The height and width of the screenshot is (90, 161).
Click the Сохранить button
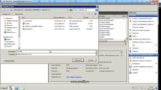point(78,60)
